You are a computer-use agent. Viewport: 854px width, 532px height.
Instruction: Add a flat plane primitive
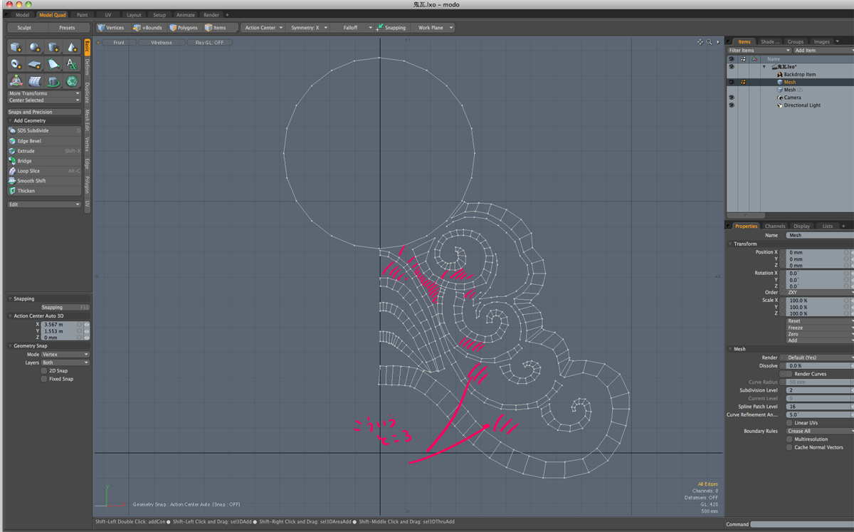[x=34, y=64]
